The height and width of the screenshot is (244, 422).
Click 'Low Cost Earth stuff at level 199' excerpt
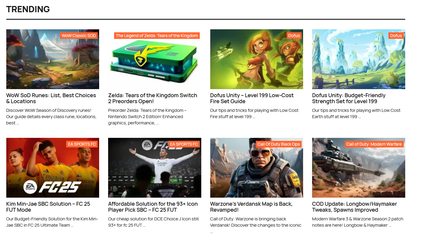pos(356,113)
